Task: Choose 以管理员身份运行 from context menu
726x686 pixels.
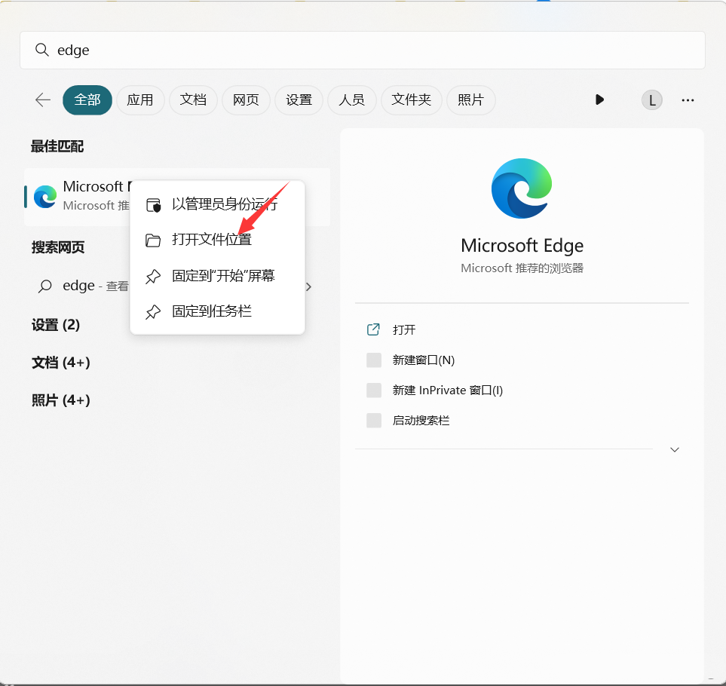Action: click(218, 204)
